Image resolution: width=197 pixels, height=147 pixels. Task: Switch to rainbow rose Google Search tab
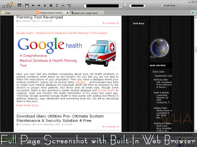87,13
